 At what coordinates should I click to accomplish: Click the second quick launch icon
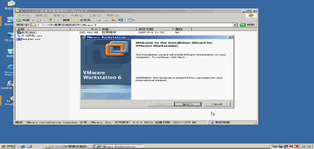click(x=30, y=146)
